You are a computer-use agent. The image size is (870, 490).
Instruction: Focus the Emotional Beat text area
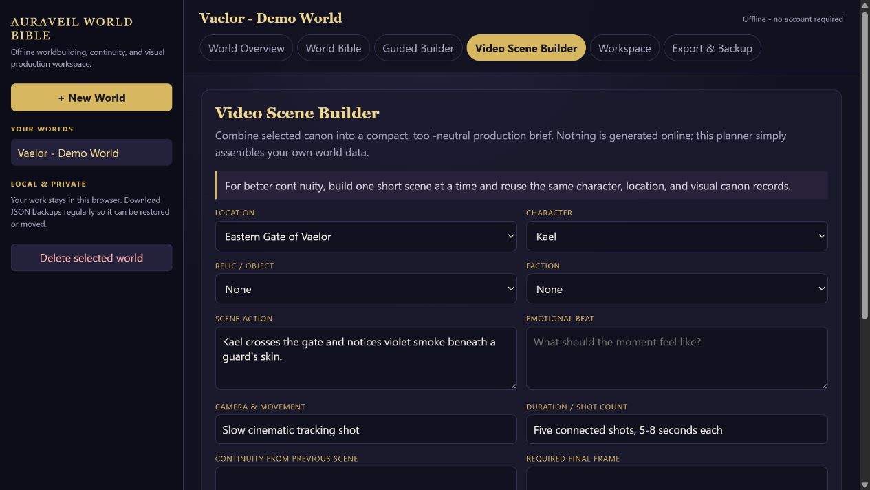677,358
